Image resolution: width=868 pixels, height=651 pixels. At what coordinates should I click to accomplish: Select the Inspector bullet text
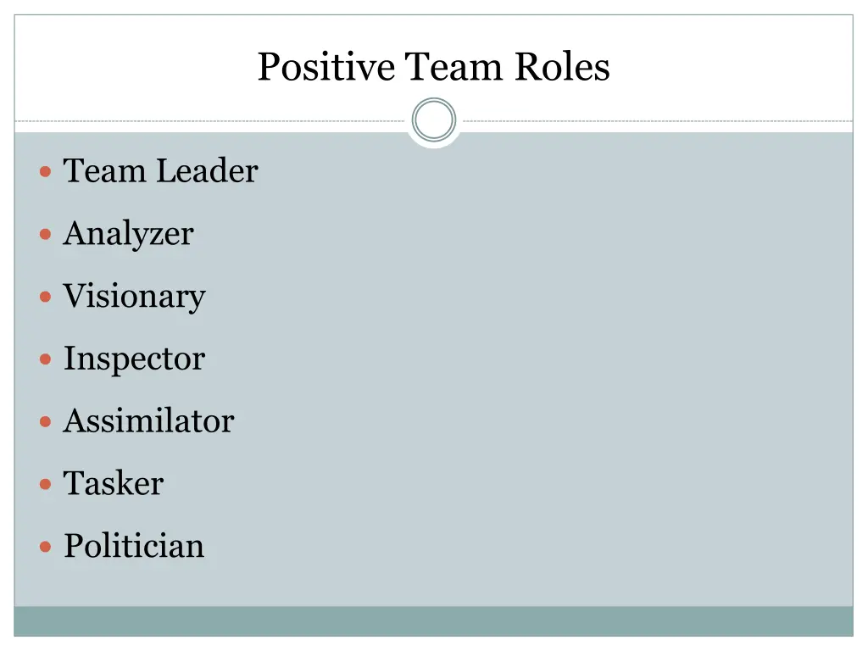tap(134, 359)
